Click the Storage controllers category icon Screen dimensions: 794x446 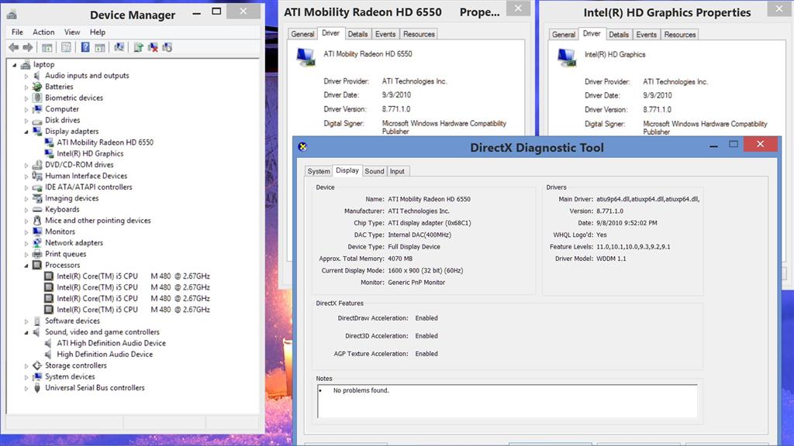37,365
